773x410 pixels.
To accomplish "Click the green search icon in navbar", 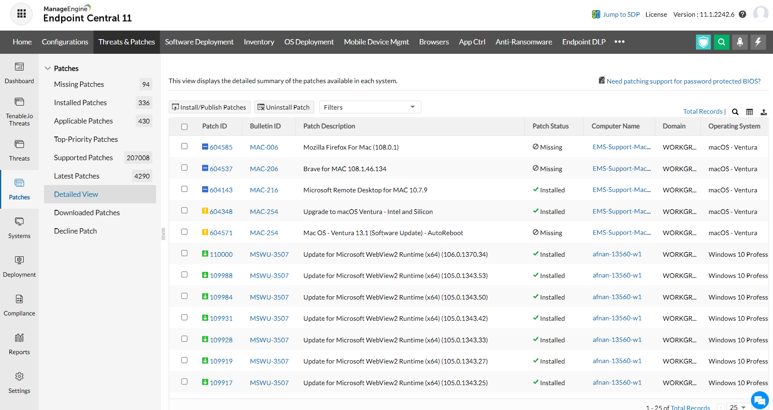I will tap(721, 42).
